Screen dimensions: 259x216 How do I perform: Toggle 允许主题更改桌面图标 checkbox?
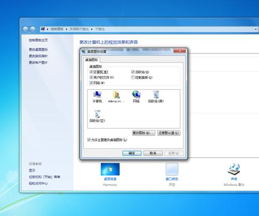(89, 140)
